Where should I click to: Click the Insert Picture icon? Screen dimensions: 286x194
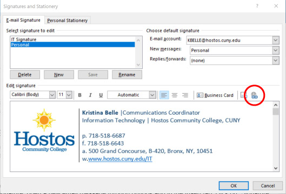point(243,95)
